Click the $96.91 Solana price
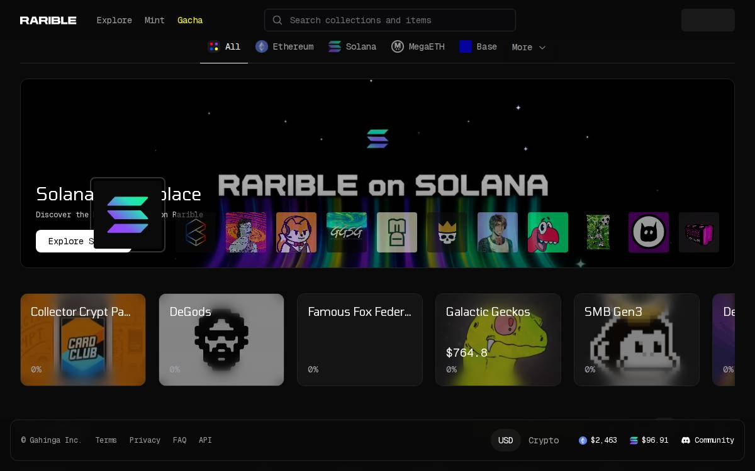The height and width of the screenshot is (471, 755). tap(655, 440)
